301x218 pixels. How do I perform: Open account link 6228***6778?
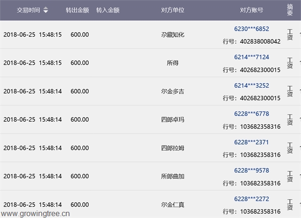coord(251,113)
